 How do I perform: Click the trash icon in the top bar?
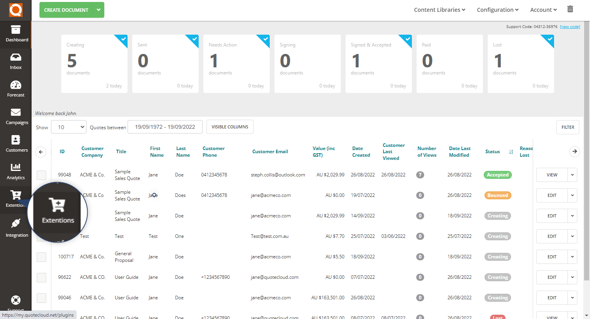point(570,9)
